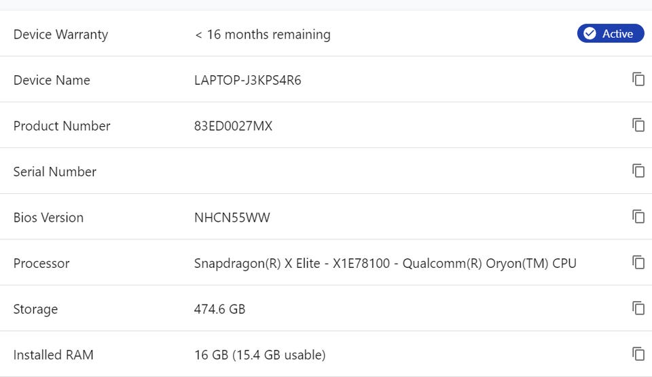Screen dimensions: 652x377
Task: Copy the Product Number
Action: coord(638,125)
